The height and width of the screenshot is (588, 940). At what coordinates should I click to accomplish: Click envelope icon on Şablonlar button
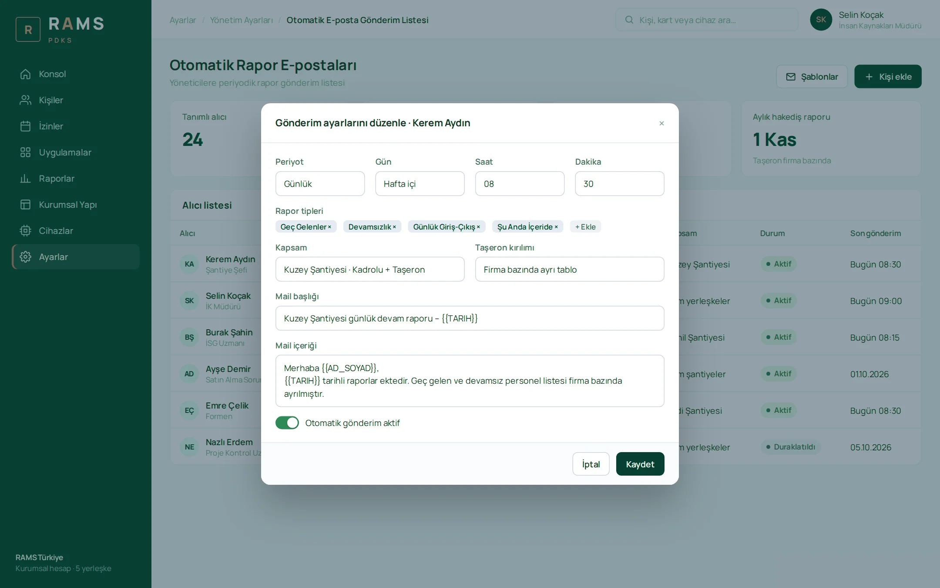pyautogui.click(x=791, y=77)
